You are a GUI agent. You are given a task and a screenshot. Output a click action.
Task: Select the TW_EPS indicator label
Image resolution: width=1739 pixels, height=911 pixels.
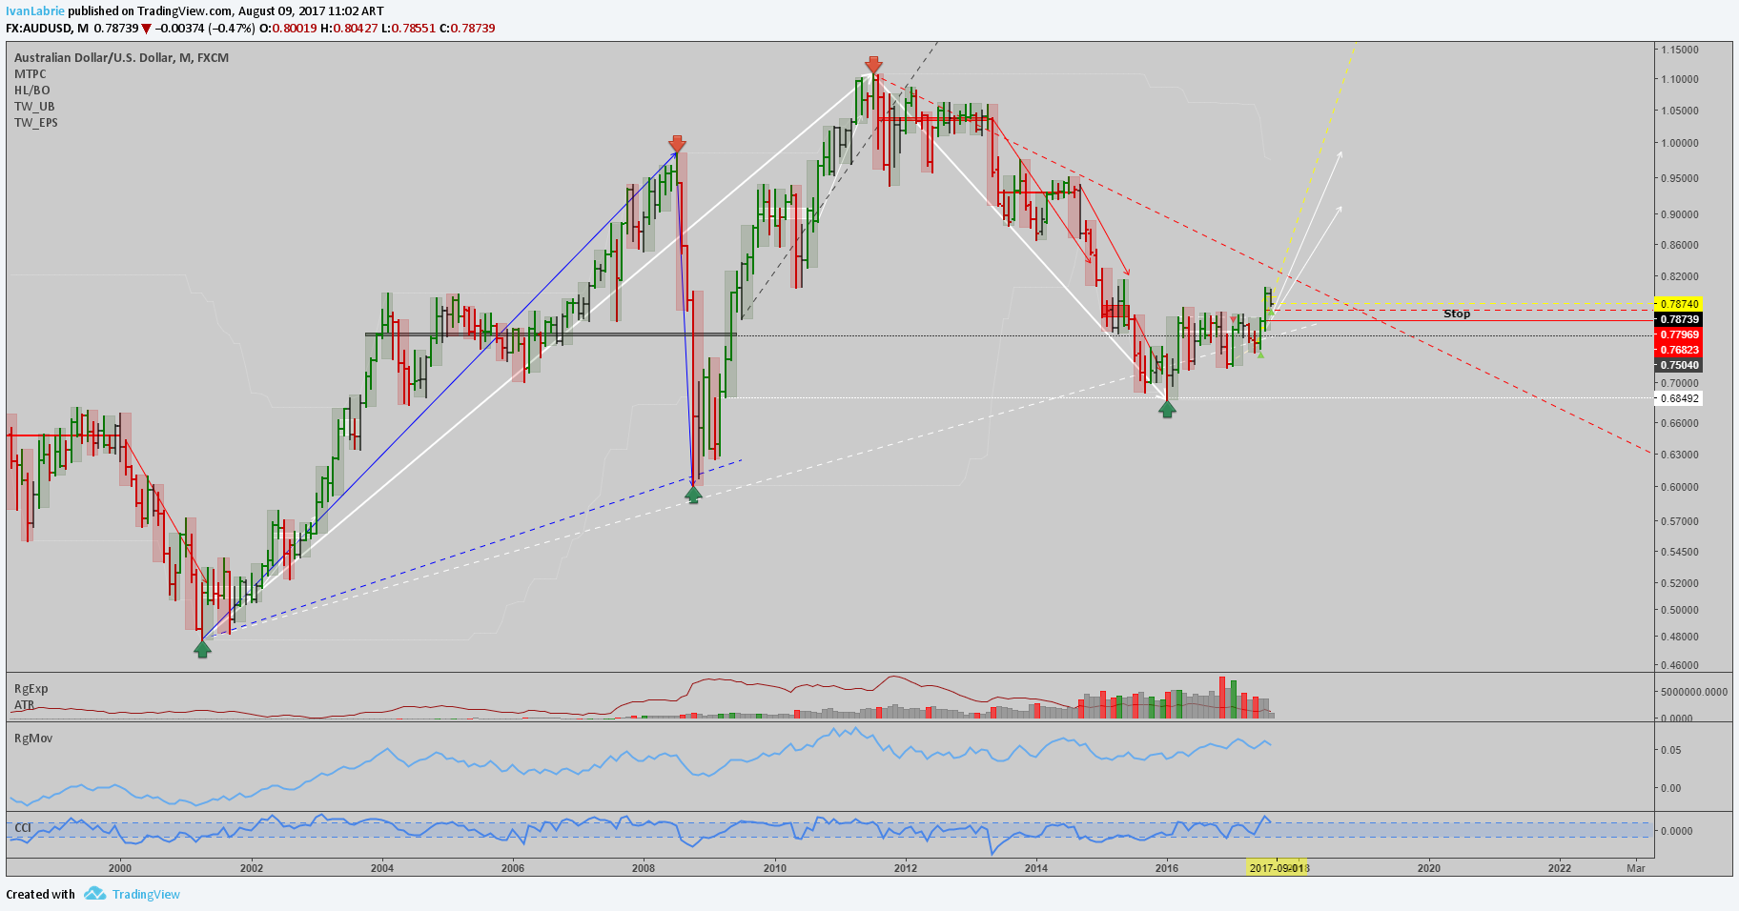(36, 122)
